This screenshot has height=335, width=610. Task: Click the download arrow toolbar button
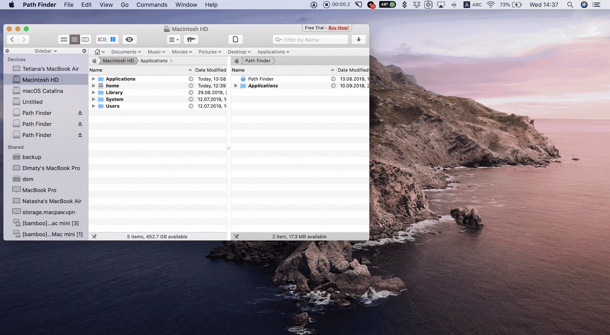point(359,39)
